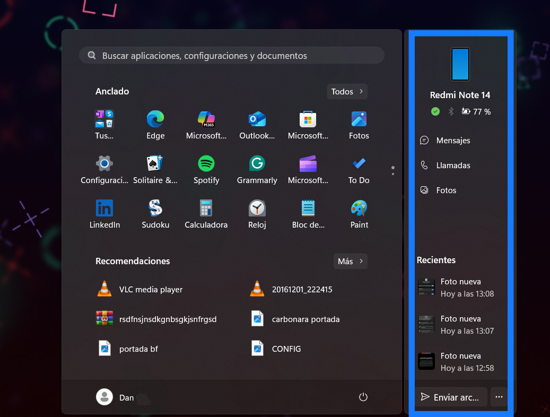Launch Solitaire & Casual Games
The width and height of the screenshot is (550, 417).
point(155,170)
